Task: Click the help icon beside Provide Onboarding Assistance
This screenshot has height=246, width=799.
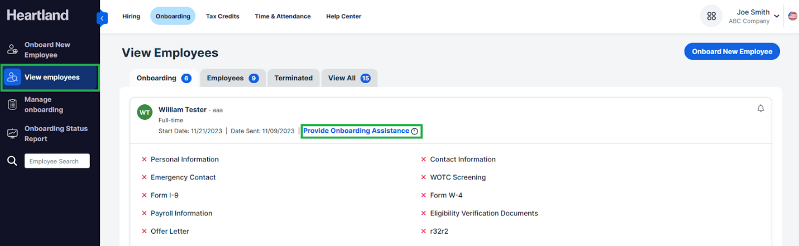Action: 414,131
